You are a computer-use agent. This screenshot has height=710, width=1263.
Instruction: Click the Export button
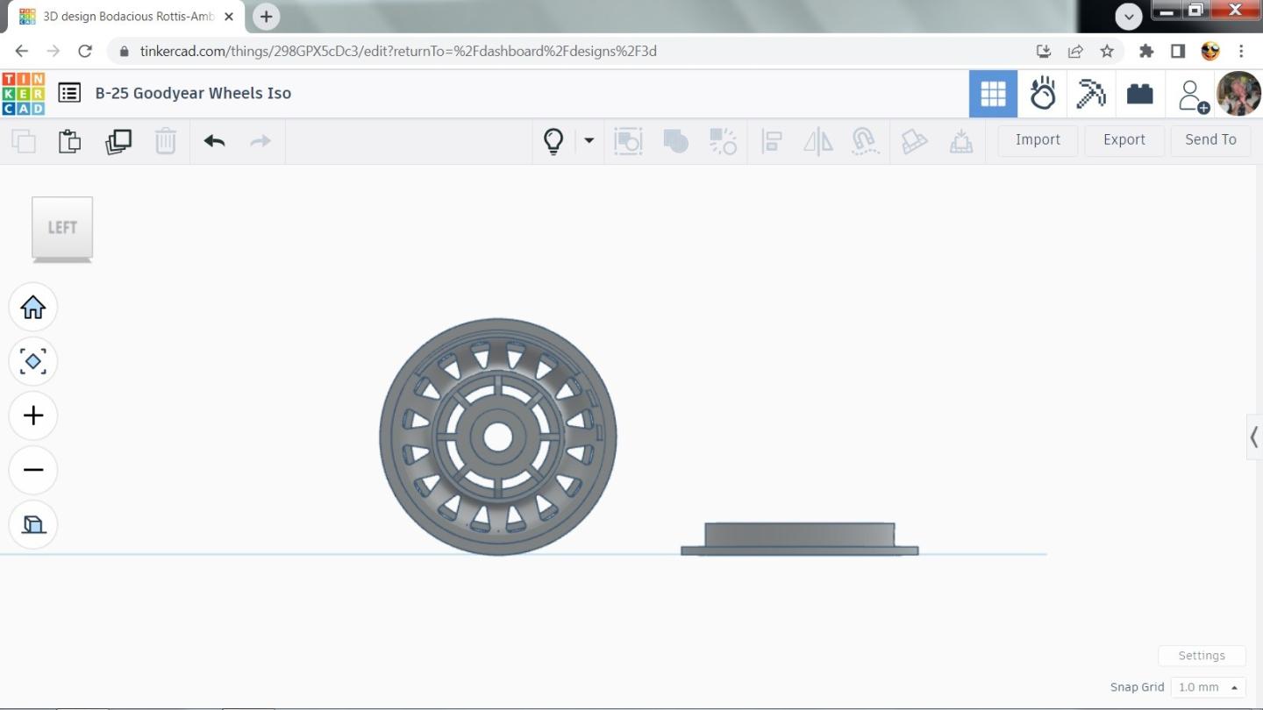(1124, 140)
